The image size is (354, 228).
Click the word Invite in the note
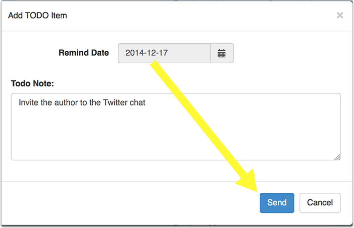[29, 103]
